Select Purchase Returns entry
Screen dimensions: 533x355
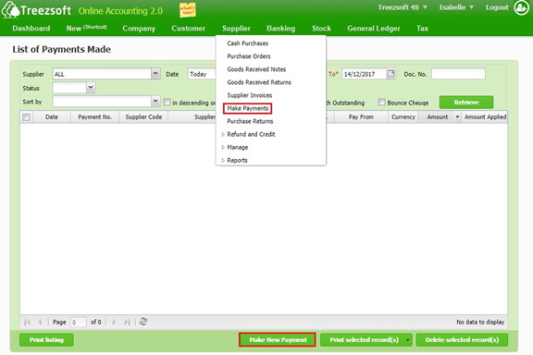(250, 121)
